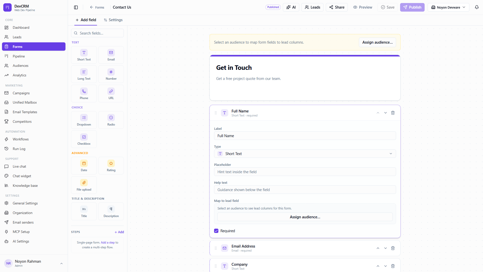The height and width of the screenshot is (272, 483).
Task: Open the Type dropdown Short Text
Action: pyautogui.click(x=305, y=154)
